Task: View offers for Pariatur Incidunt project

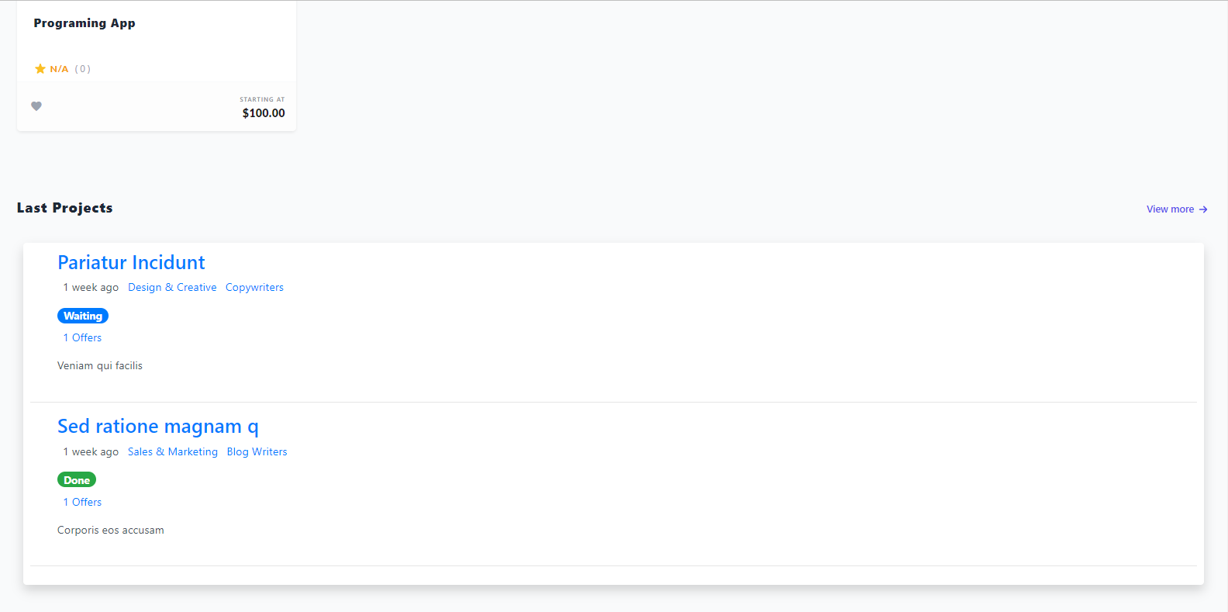Action: coord(82,337)
